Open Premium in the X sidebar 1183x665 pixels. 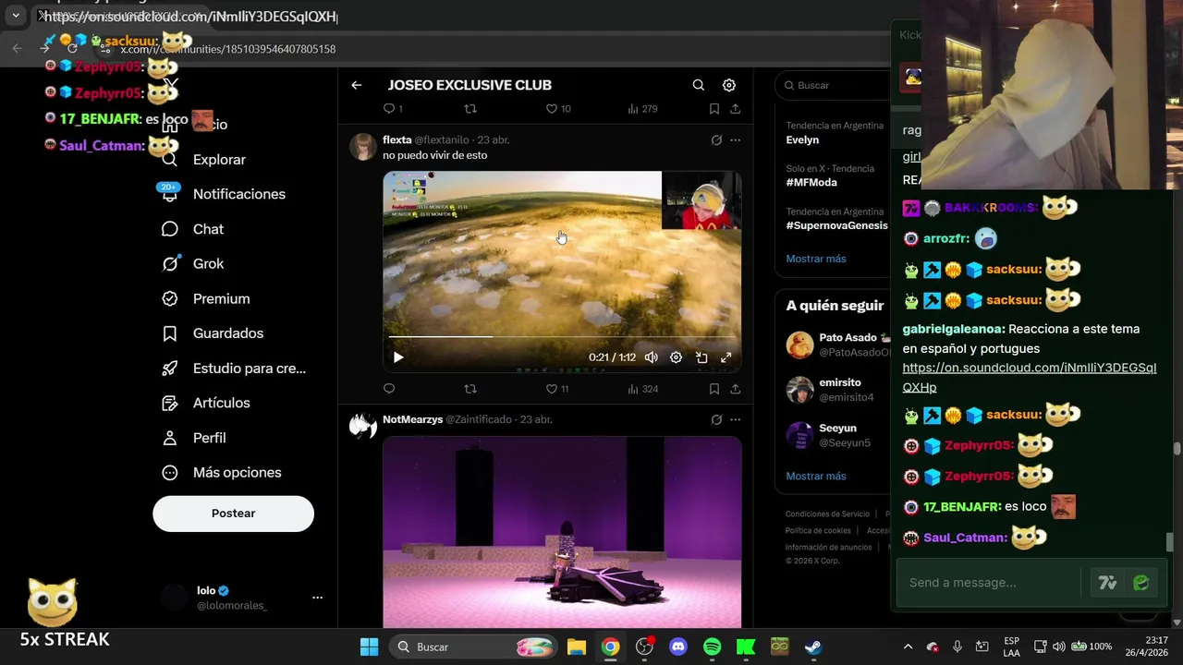[x=206, y=298]
